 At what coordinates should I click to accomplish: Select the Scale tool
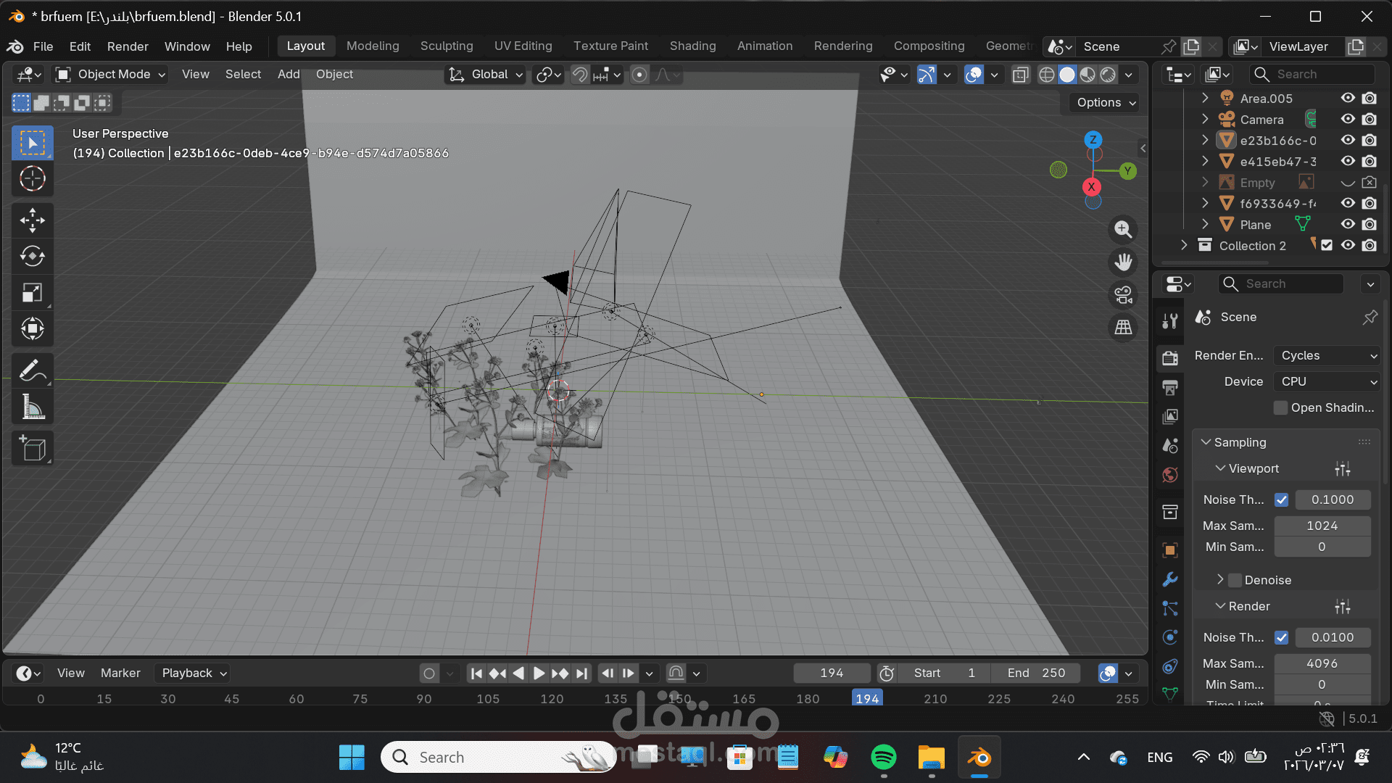[x=32, y=293]
